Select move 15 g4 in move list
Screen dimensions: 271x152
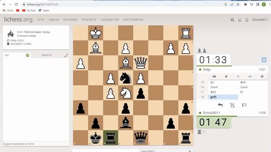223,82
